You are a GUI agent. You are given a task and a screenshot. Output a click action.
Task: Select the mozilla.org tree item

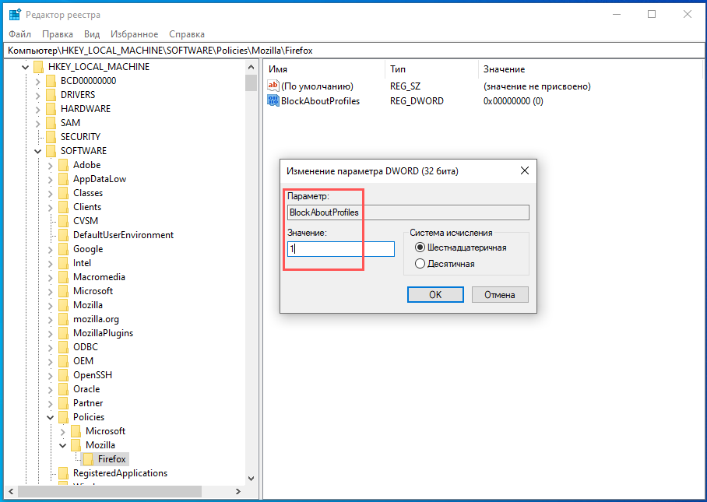(96, 319)
